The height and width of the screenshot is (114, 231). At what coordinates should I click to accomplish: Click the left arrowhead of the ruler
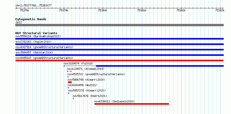point(16,8)
